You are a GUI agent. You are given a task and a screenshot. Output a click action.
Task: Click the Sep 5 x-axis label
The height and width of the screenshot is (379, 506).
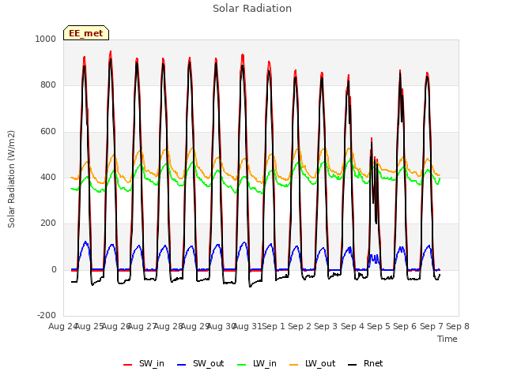click(379, 326)
